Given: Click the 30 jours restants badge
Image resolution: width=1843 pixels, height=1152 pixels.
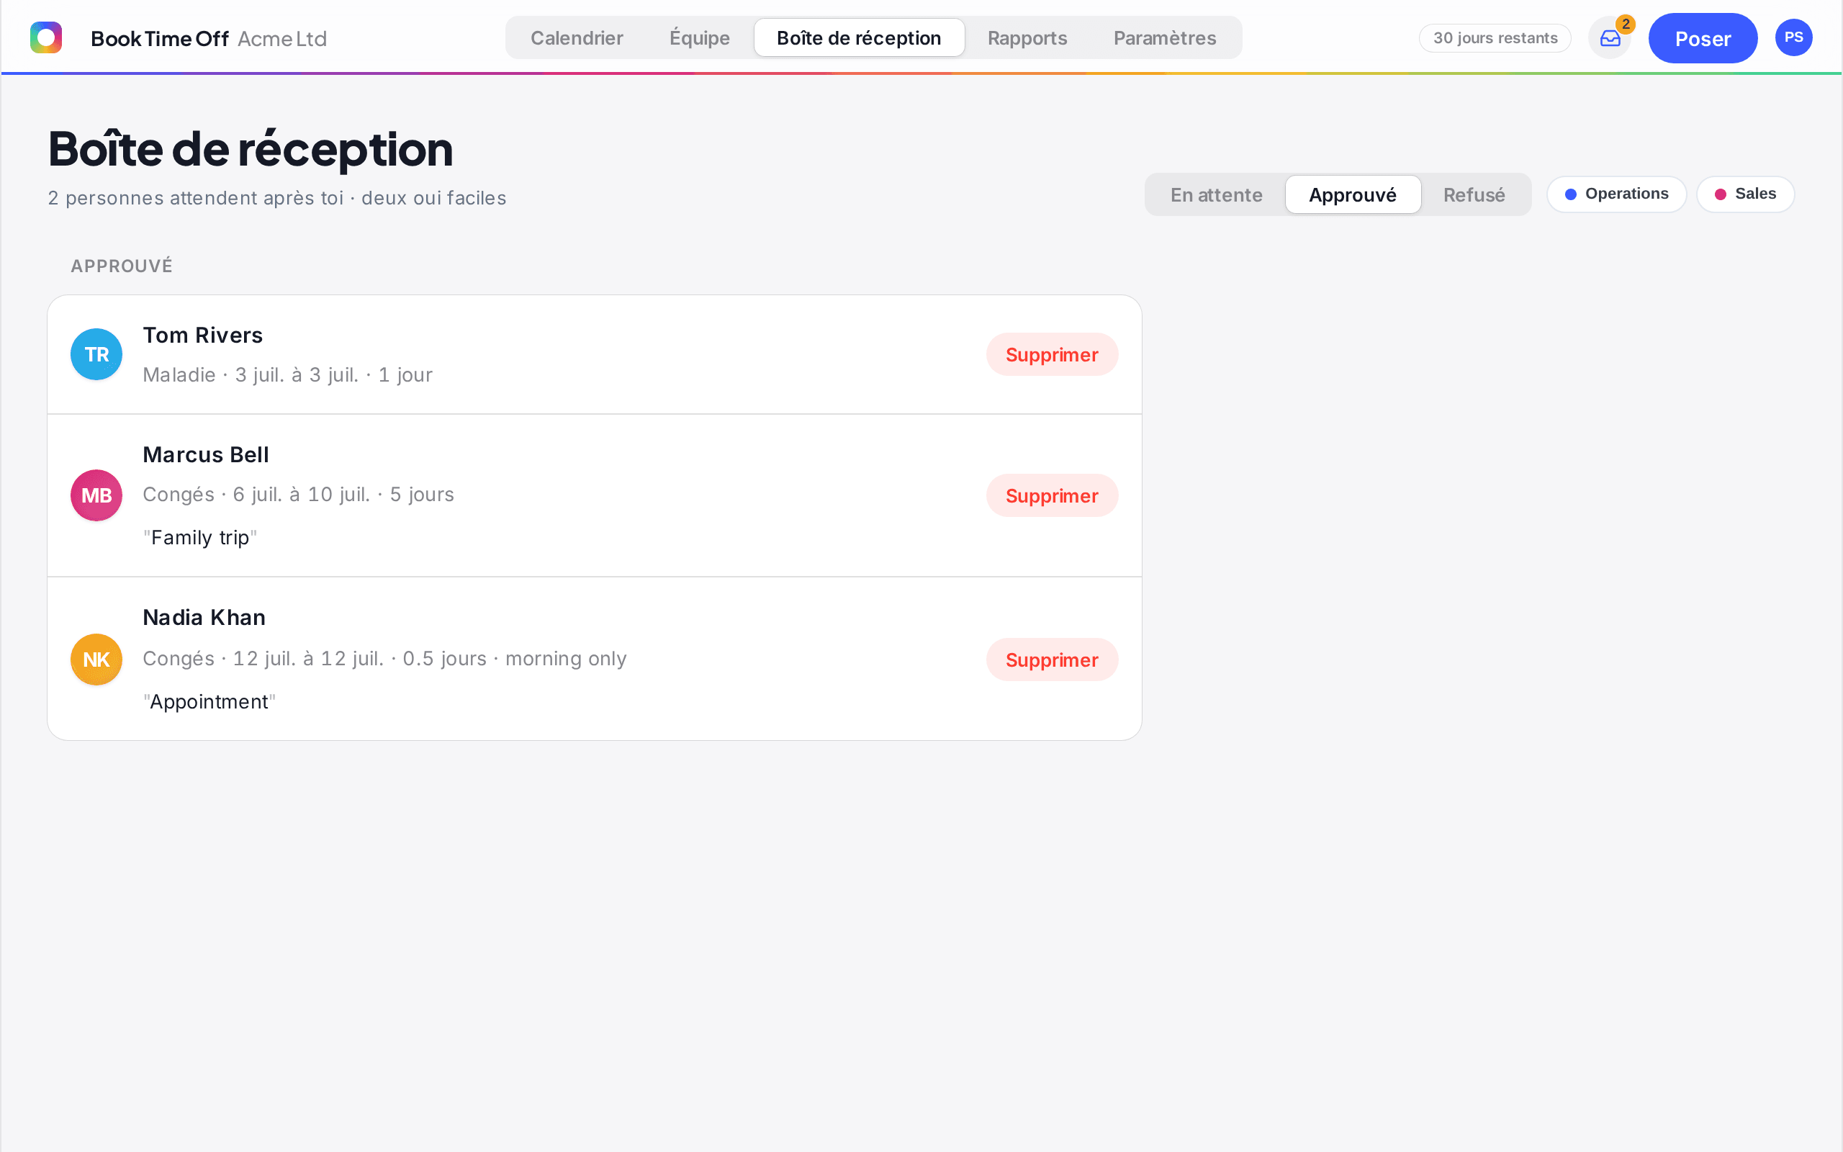Looking at the screenshot, I should point(1495,38).
